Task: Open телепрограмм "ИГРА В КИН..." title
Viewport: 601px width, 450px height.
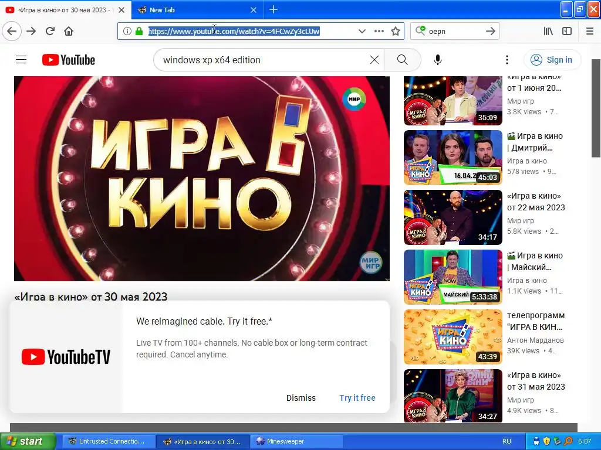Action: pyautogui.click(x=536, y=321)
